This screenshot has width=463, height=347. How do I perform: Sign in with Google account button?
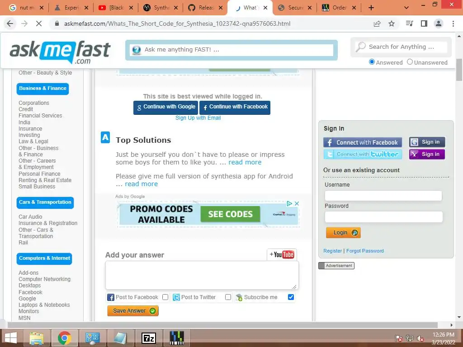427,142
